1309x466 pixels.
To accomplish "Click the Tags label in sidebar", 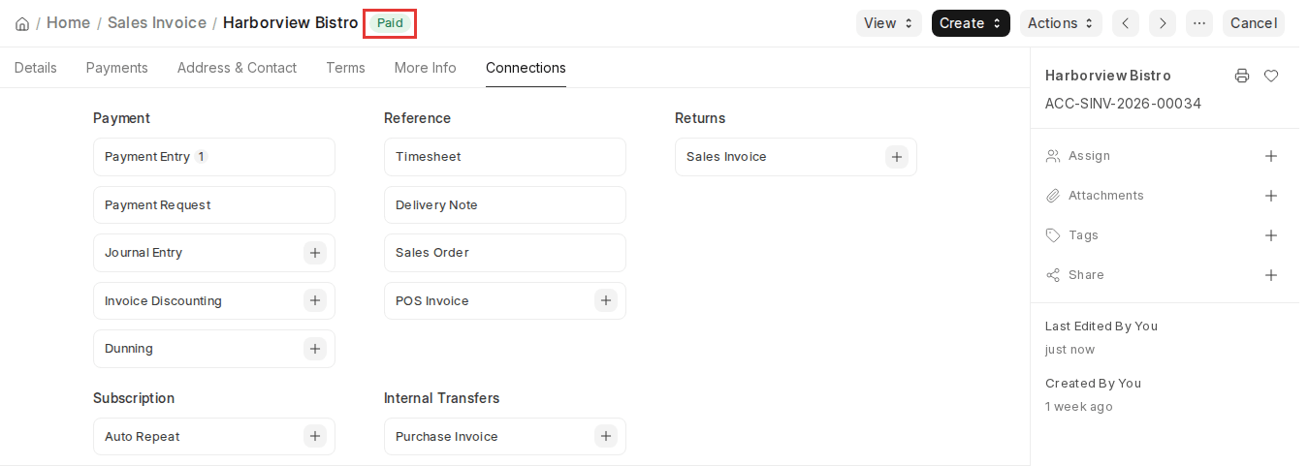I will coord(1083,235).
